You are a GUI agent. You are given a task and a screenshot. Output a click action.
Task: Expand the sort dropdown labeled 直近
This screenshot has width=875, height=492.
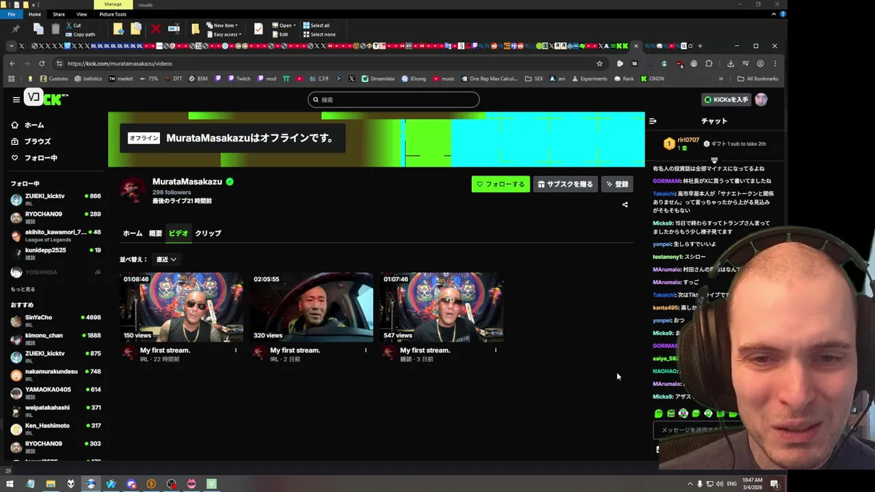click(166, 260)
